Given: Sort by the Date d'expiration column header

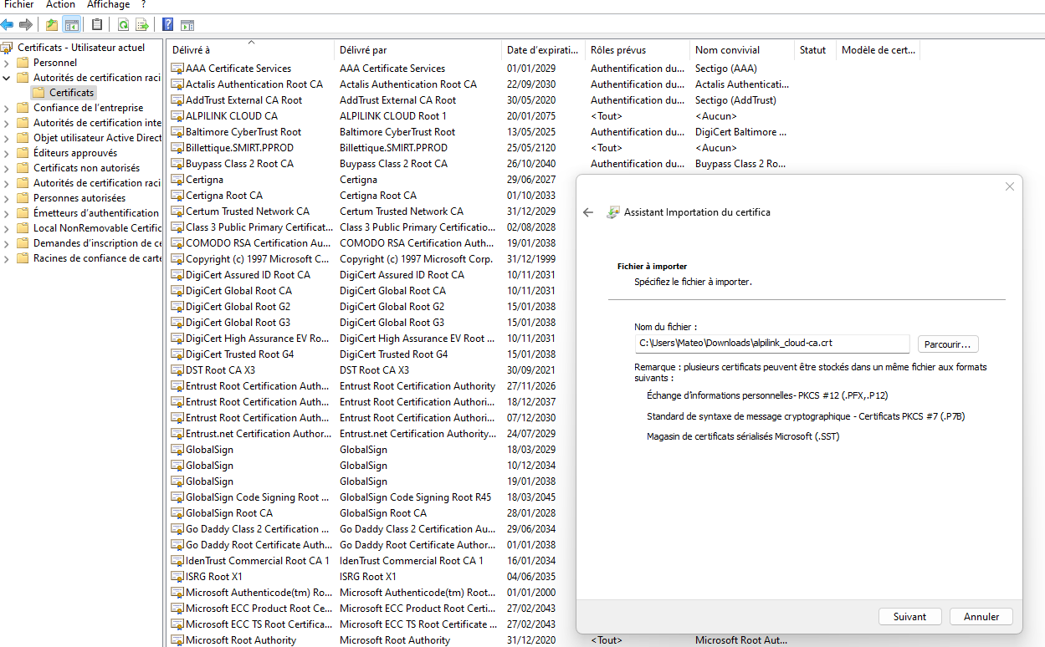Looking at the screenshot, I should [542, 50].
